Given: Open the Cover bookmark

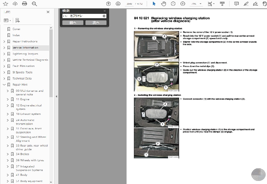Looking at the screenshot, I should pyautogui.click(x=16, y=29).
